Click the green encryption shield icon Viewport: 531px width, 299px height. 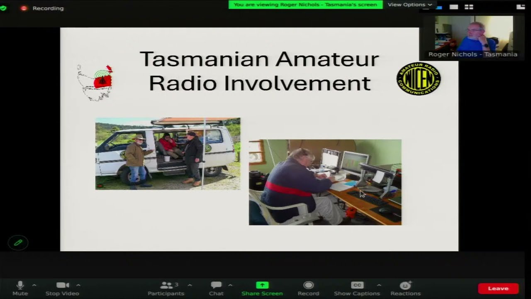tap(3, 8)
